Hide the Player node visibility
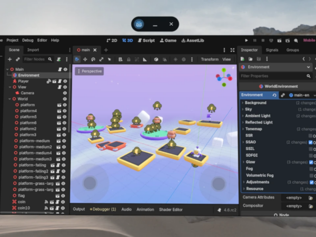This screenshot has width=316, height=237. pos(65,81)
